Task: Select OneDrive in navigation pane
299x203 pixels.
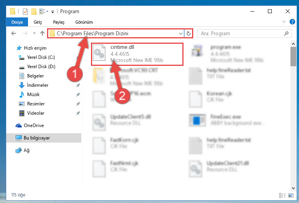Action: click(x=34, y=126)
